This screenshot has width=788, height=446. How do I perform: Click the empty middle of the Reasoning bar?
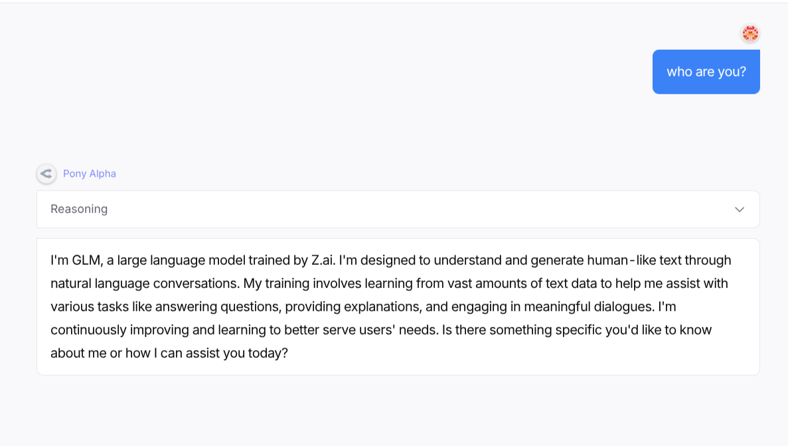[398, 210]
